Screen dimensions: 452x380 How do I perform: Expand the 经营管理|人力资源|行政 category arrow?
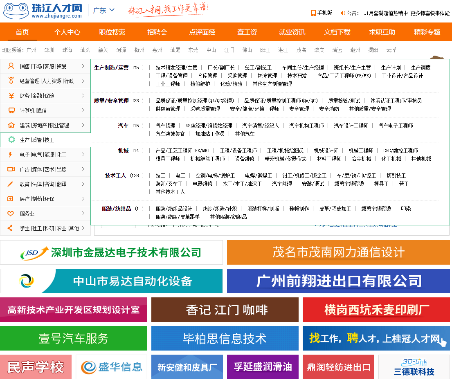[x=83, y=81]
